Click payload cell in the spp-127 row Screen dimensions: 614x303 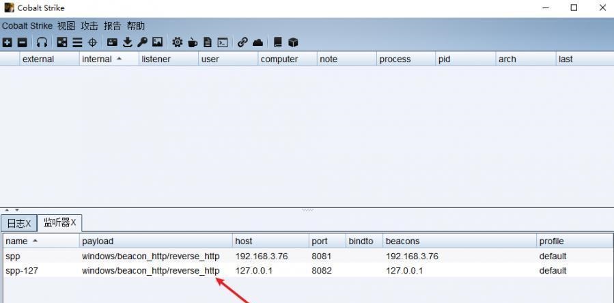pyautogui.click(x=156, y=270)
